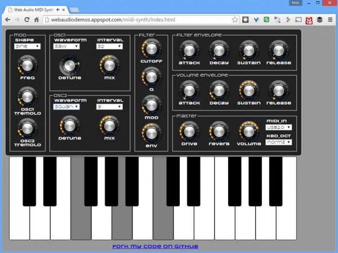Click the green refresh extension icon

tap(266, 20)
